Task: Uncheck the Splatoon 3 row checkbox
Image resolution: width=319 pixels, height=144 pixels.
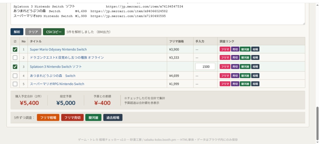Action: (15, 66)
